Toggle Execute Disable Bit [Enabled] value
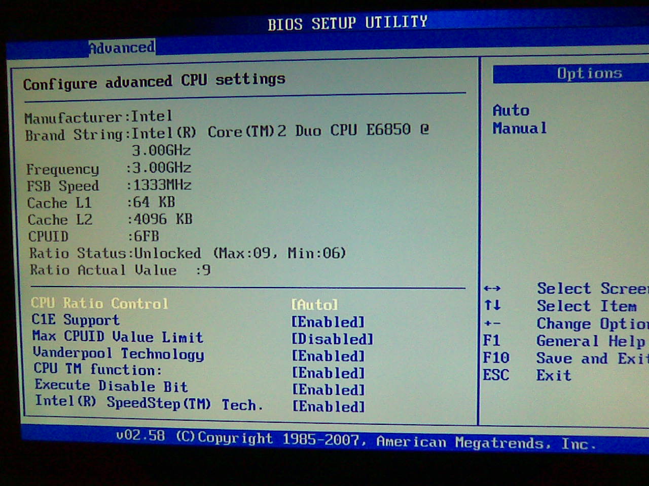 click(x=328, y=389)
